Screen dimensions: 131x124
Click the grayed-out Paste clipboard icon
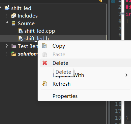point(45,55)
